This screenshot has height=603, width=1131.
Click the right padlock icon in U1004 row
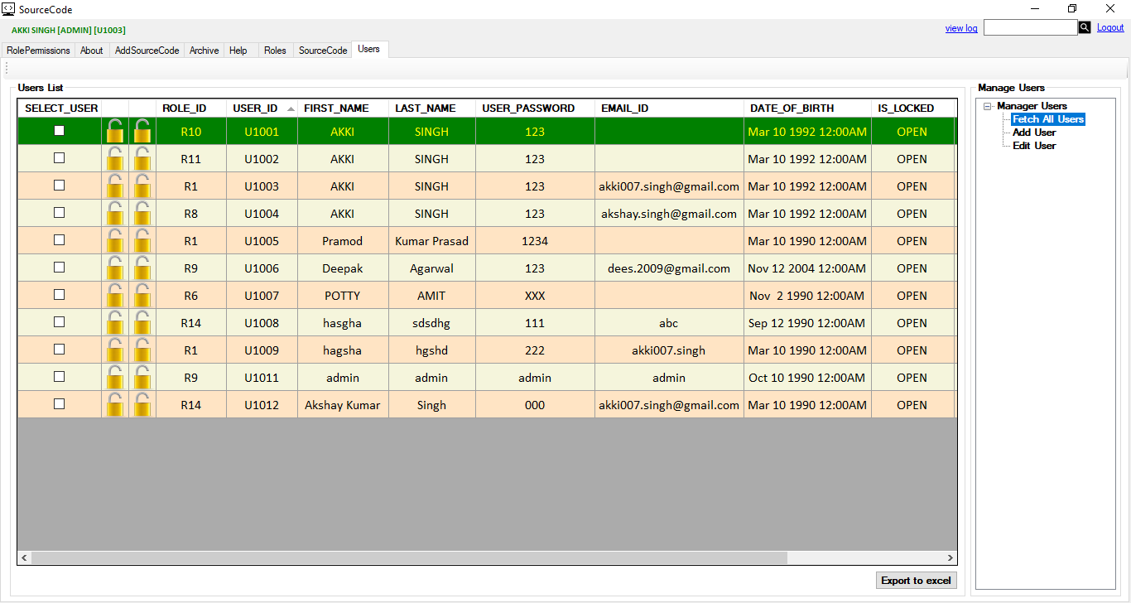(x=142, y=213)
